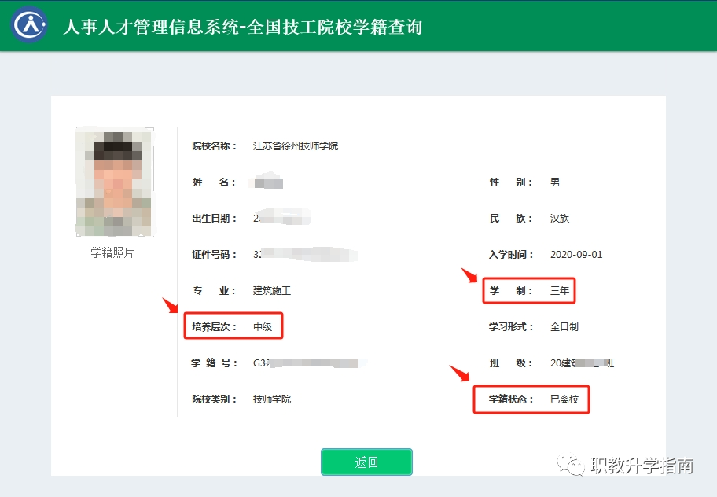This screenshot has width=717, height=497.
Task: Select the enrollment date 2020-09-01
Action: 576,254
